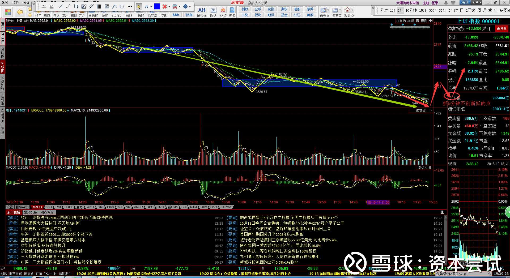Click the red X delete drawings icon

point(165,6)
